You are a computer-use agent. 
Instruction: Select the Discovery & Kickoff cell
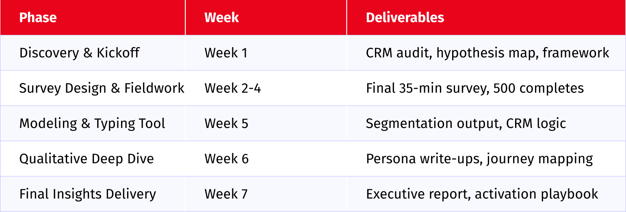pos(93,53)
